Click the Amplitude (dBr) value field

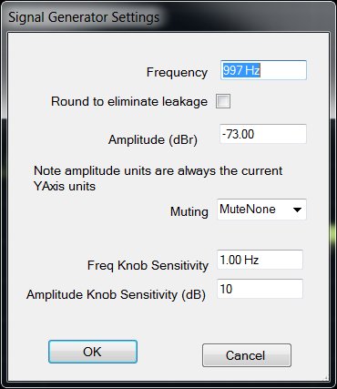click(263, 134)
